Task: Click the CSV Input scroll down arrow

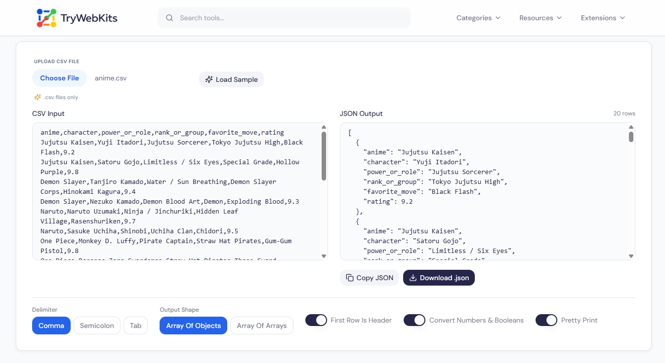Action: (x=324, y=256)
